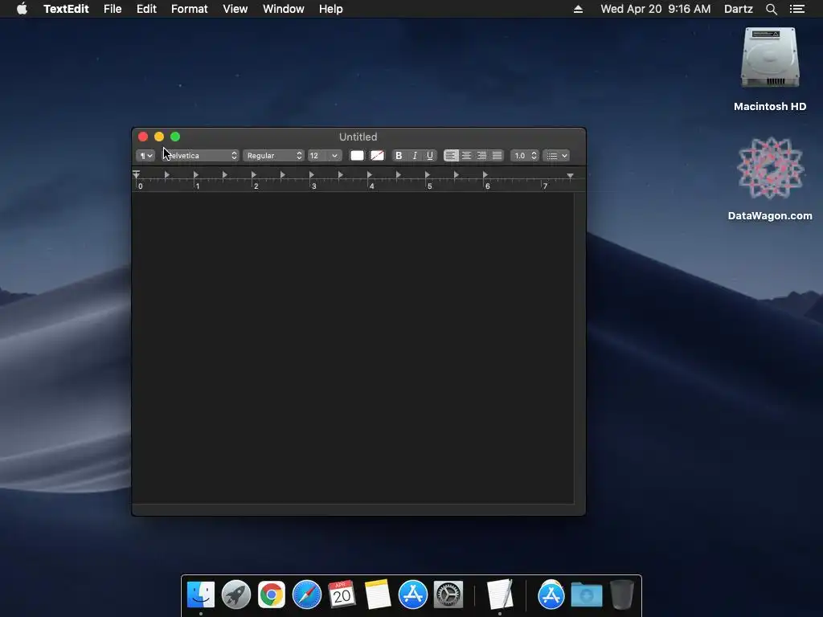The width and height of the screenshot is (823, 617).
Task: Open Finder from the Dock
Action: pyautogui.click(x=201, y=595)
